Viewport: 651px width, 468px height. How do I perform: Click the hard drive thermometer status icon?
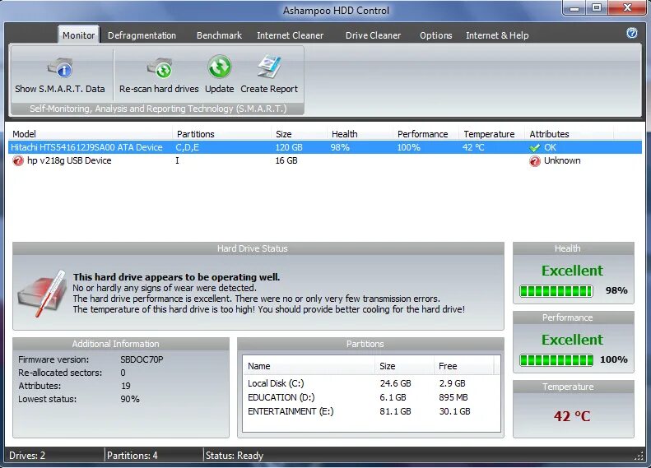(x=42, y=293)
